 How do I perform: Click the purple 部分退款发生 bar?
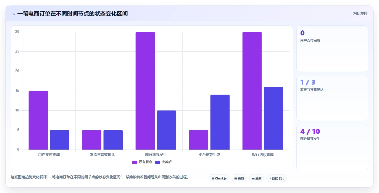[x=145, y=91]
